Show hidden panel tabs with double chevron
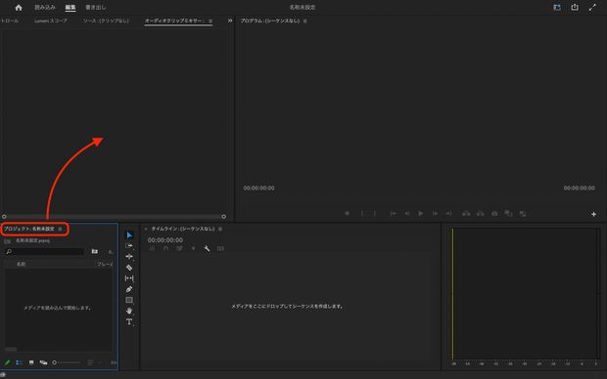607x379 pixels. pos(230,21)
